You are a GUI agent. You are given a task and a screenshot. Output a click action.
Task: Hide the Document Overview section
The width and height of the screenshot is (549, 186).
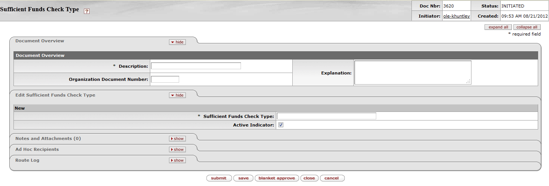177,42
